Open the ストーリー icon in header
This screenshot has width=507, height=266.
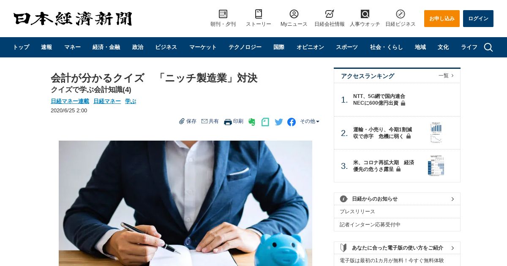pos(259,14)
